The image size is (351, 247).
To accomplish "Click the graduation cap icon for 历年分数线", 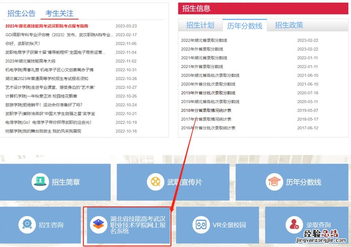I will (x=274, y=182).
